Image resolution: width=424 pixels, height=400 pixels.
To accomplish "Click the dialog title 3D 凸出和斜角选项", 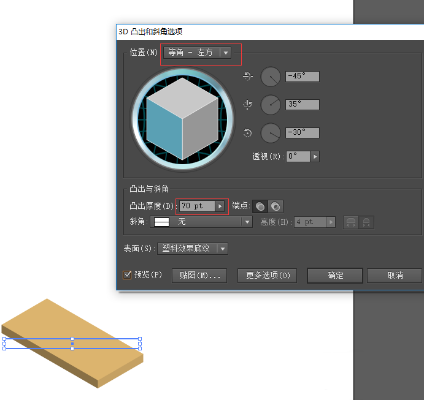I will pyautogui.click(x=150, y=32).
